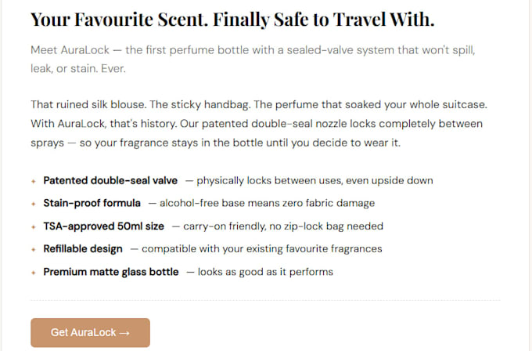Click the Get AuraLock button
This screenshot has width=532, height=351.
point(90,332)
